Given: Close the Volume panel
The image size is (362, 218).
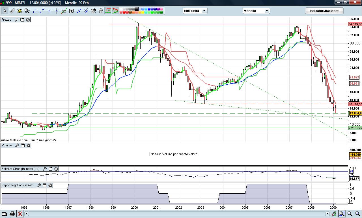Looking at the screenshot, I should [28, 146].
